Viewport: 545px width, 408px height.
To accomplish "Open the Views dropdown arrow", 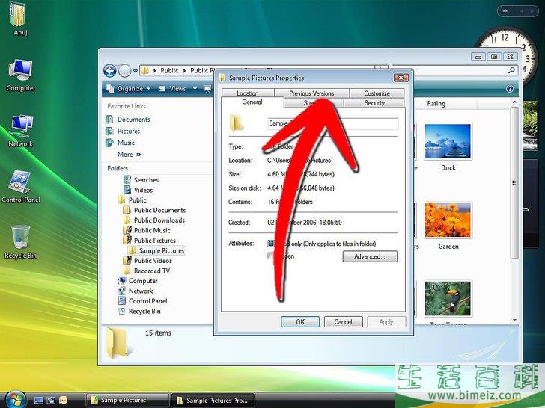I will [x=195, y=89].
